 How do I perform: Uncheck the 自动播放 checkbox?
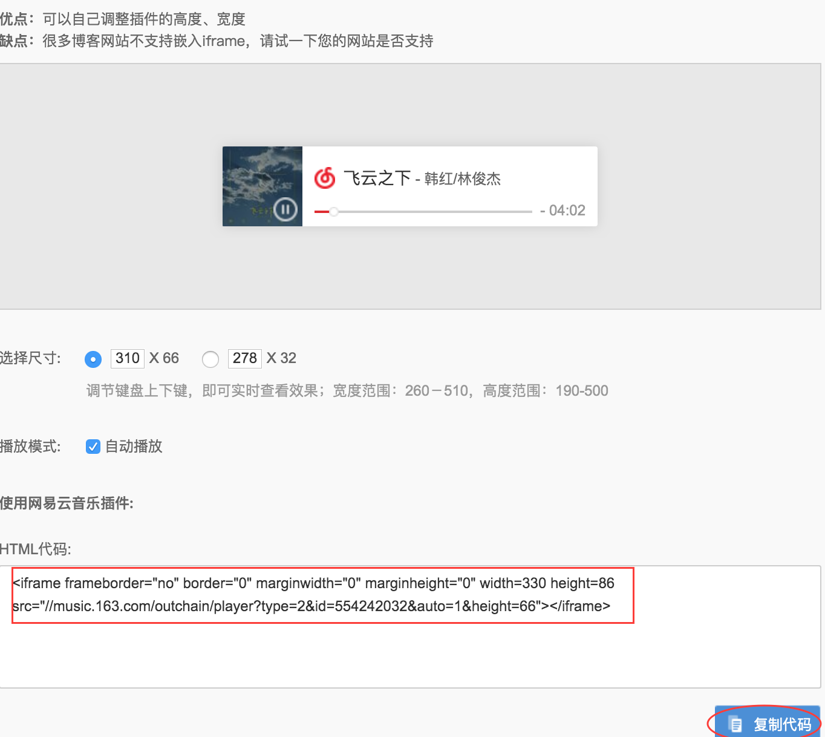pos(93,447)
